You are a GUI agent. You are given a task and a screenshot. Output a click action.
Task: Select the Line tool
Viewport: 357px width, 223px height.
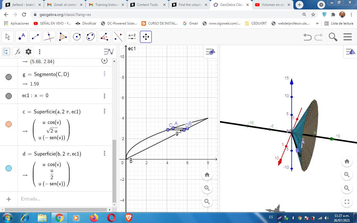[35, 37]
